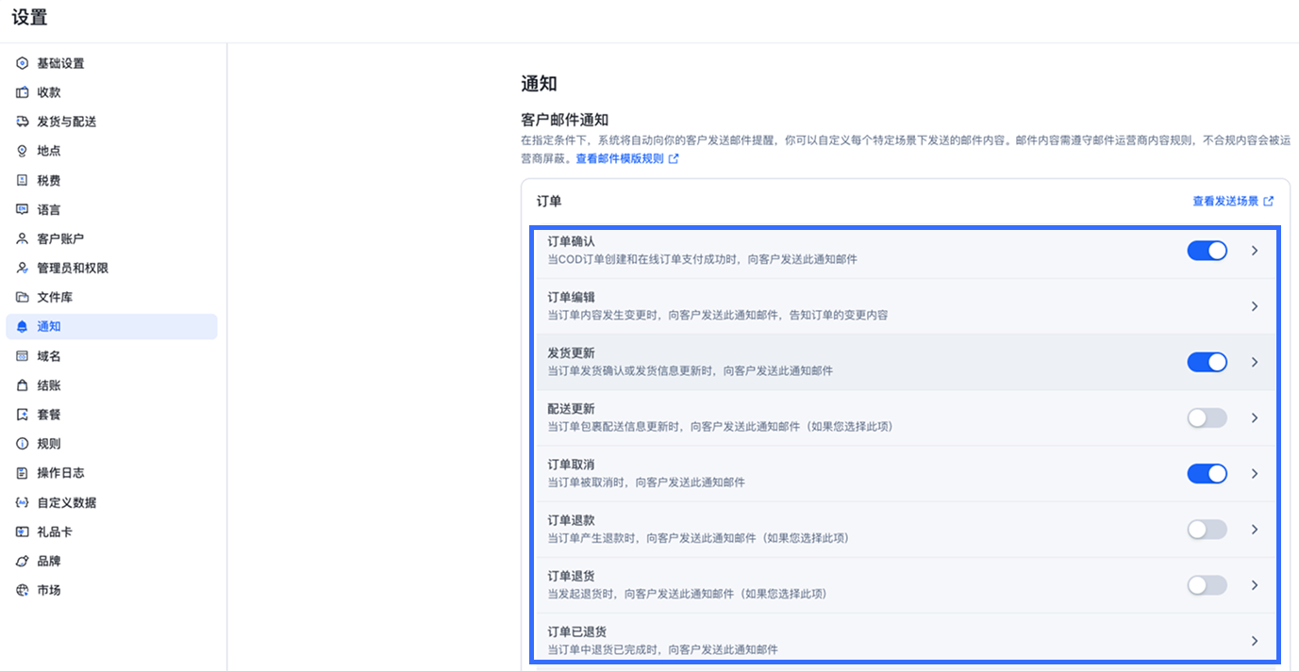Enable the 配送更新 notification toggle
Viewport: 1299px width, 671px height.
tap(1207, 418)
